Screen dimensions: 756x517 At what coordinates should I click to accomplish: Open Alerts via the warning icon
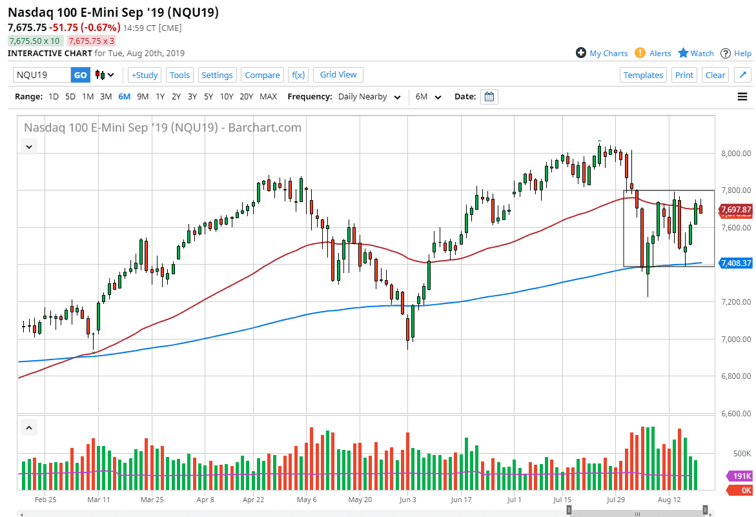pyautogui.click(x=640, y=53)
